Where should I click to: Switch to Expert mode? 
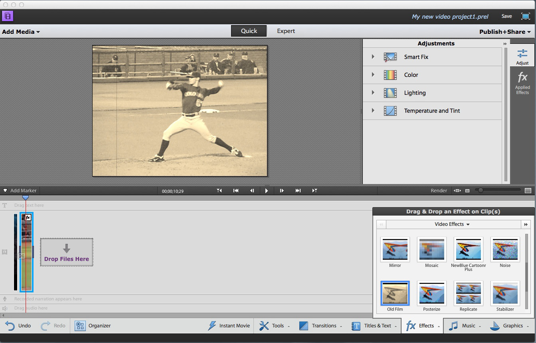point(286,31)
